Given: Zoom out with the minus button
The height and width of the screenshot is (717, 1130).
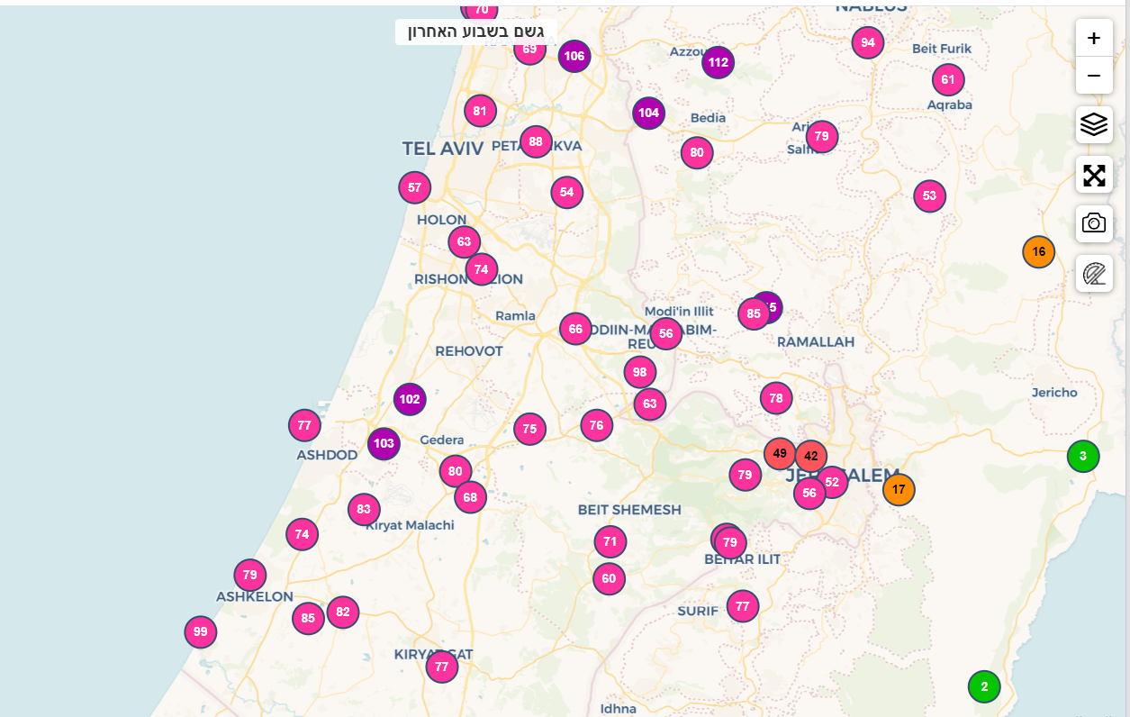Looking at the screenshot, I should [1094, 76].
